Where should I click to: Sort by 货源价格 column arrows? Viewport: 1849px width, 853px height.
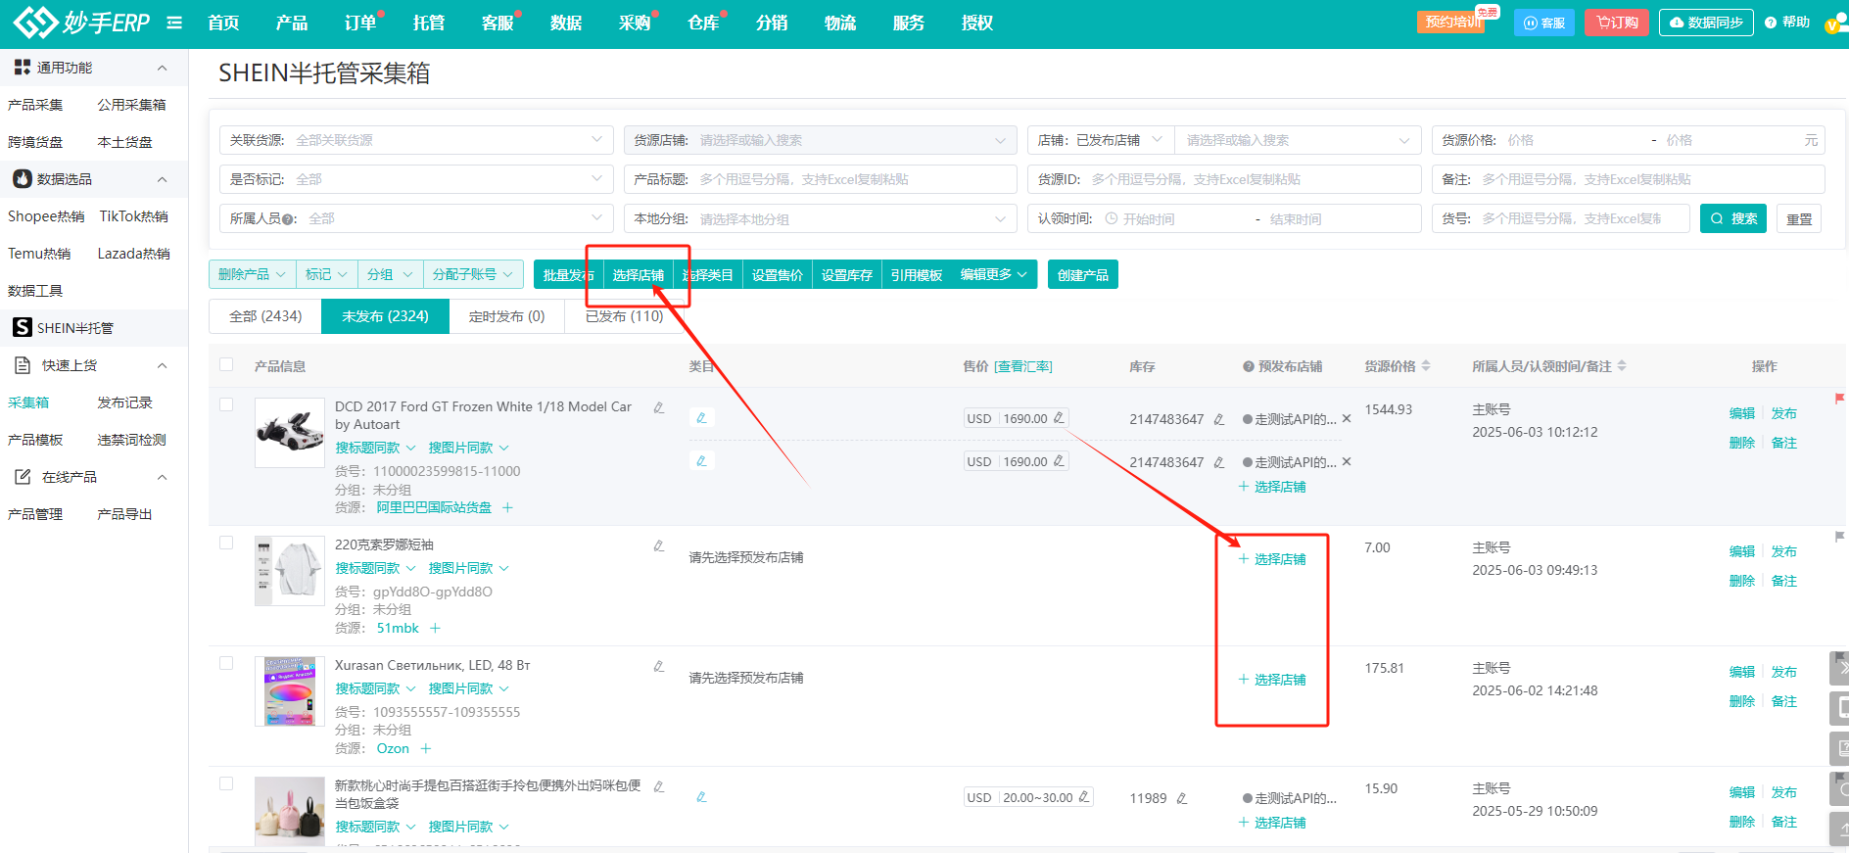(1426, 365)
